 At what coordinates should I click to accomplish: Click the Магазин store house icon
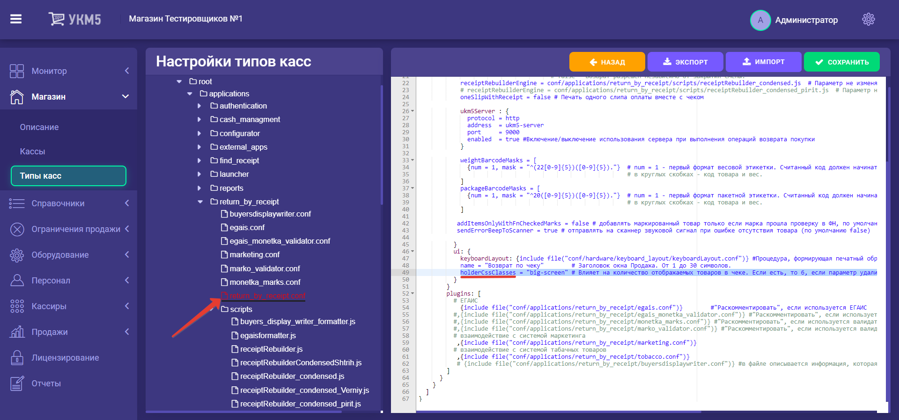tap(17, 97)
